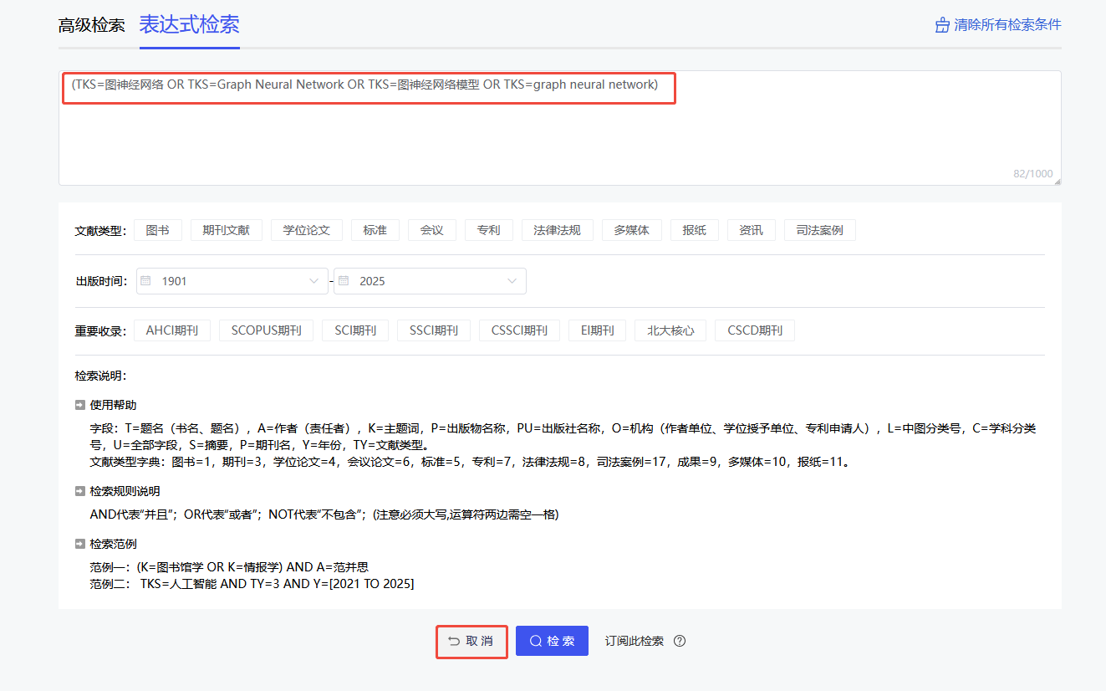
Task: Click the 取消 cancel button
Action: click(x=471, y=640)
